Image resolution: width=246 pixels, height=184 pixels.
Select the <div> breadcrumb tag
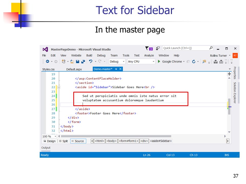[144, 141]
